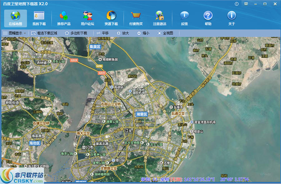This screenshot has height=184, width=281.
Task: Minimize the map downloader window
Action: (255, 4)
